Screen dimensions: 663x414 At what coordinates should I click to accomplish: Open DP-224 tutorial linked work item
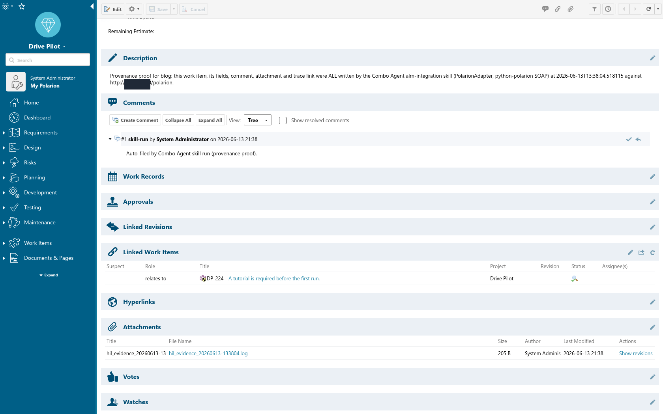click(274, 278)
